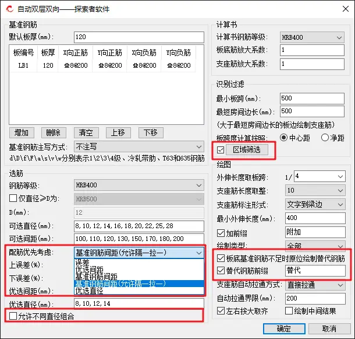Image resolution: width=355 pixels, height=339 pixels.
Task: Click the 替代钢筋前缀 替代 text field
Action: (x=315, y=271)
